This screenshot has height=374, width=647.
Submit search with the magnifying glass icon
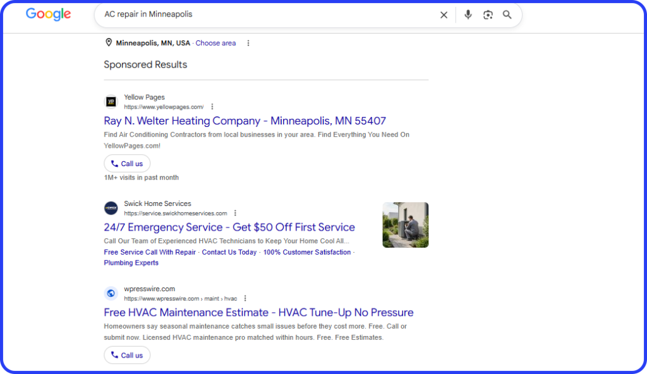pos(507,15)
